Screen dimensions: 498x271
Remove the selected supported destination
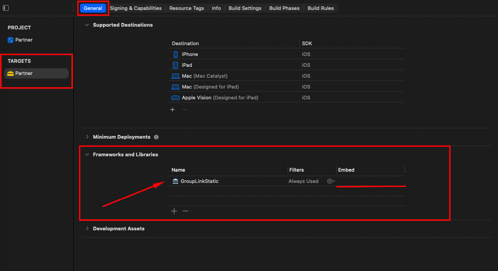185,110
